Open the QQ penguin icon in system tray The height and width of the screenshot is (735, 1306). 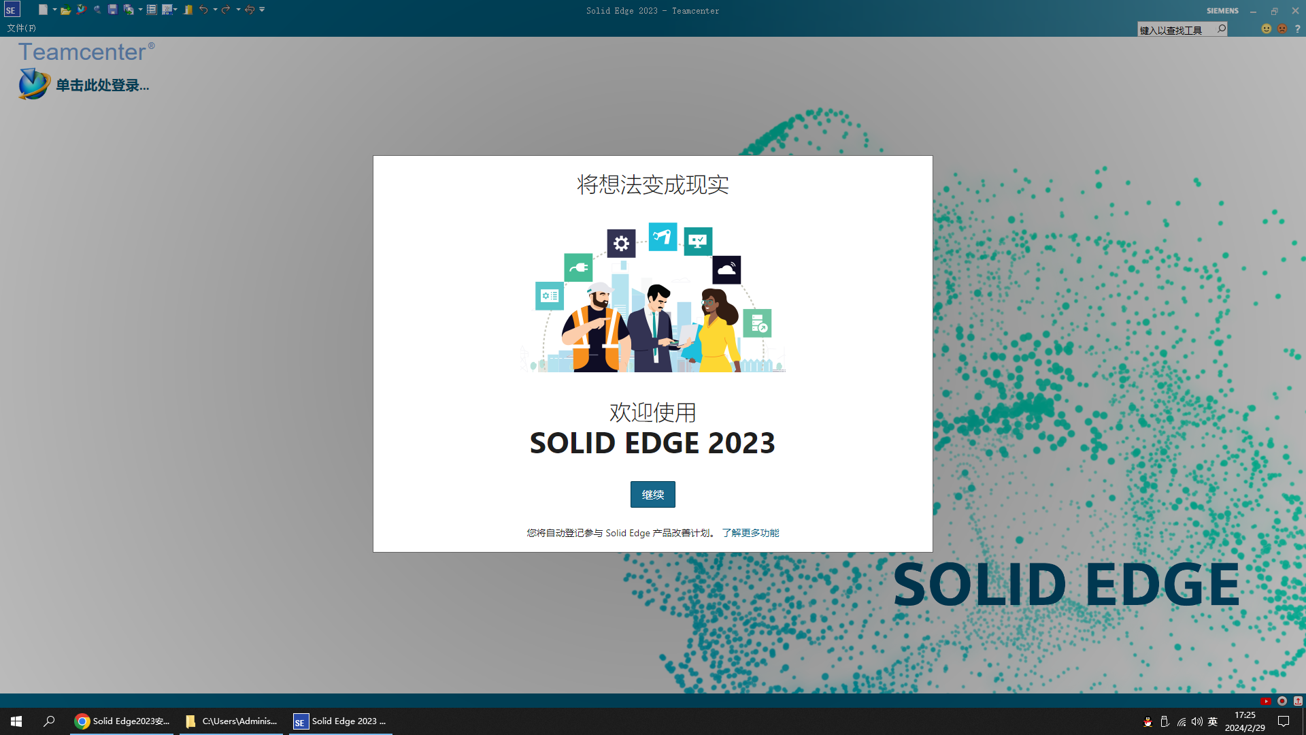1148,722
